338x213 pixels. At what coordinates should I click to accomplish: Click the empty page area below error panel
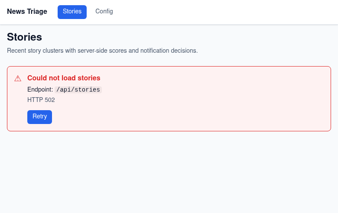(x=169, y=172)
